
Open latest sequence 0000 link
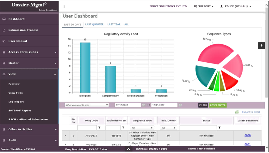(247, 135)
